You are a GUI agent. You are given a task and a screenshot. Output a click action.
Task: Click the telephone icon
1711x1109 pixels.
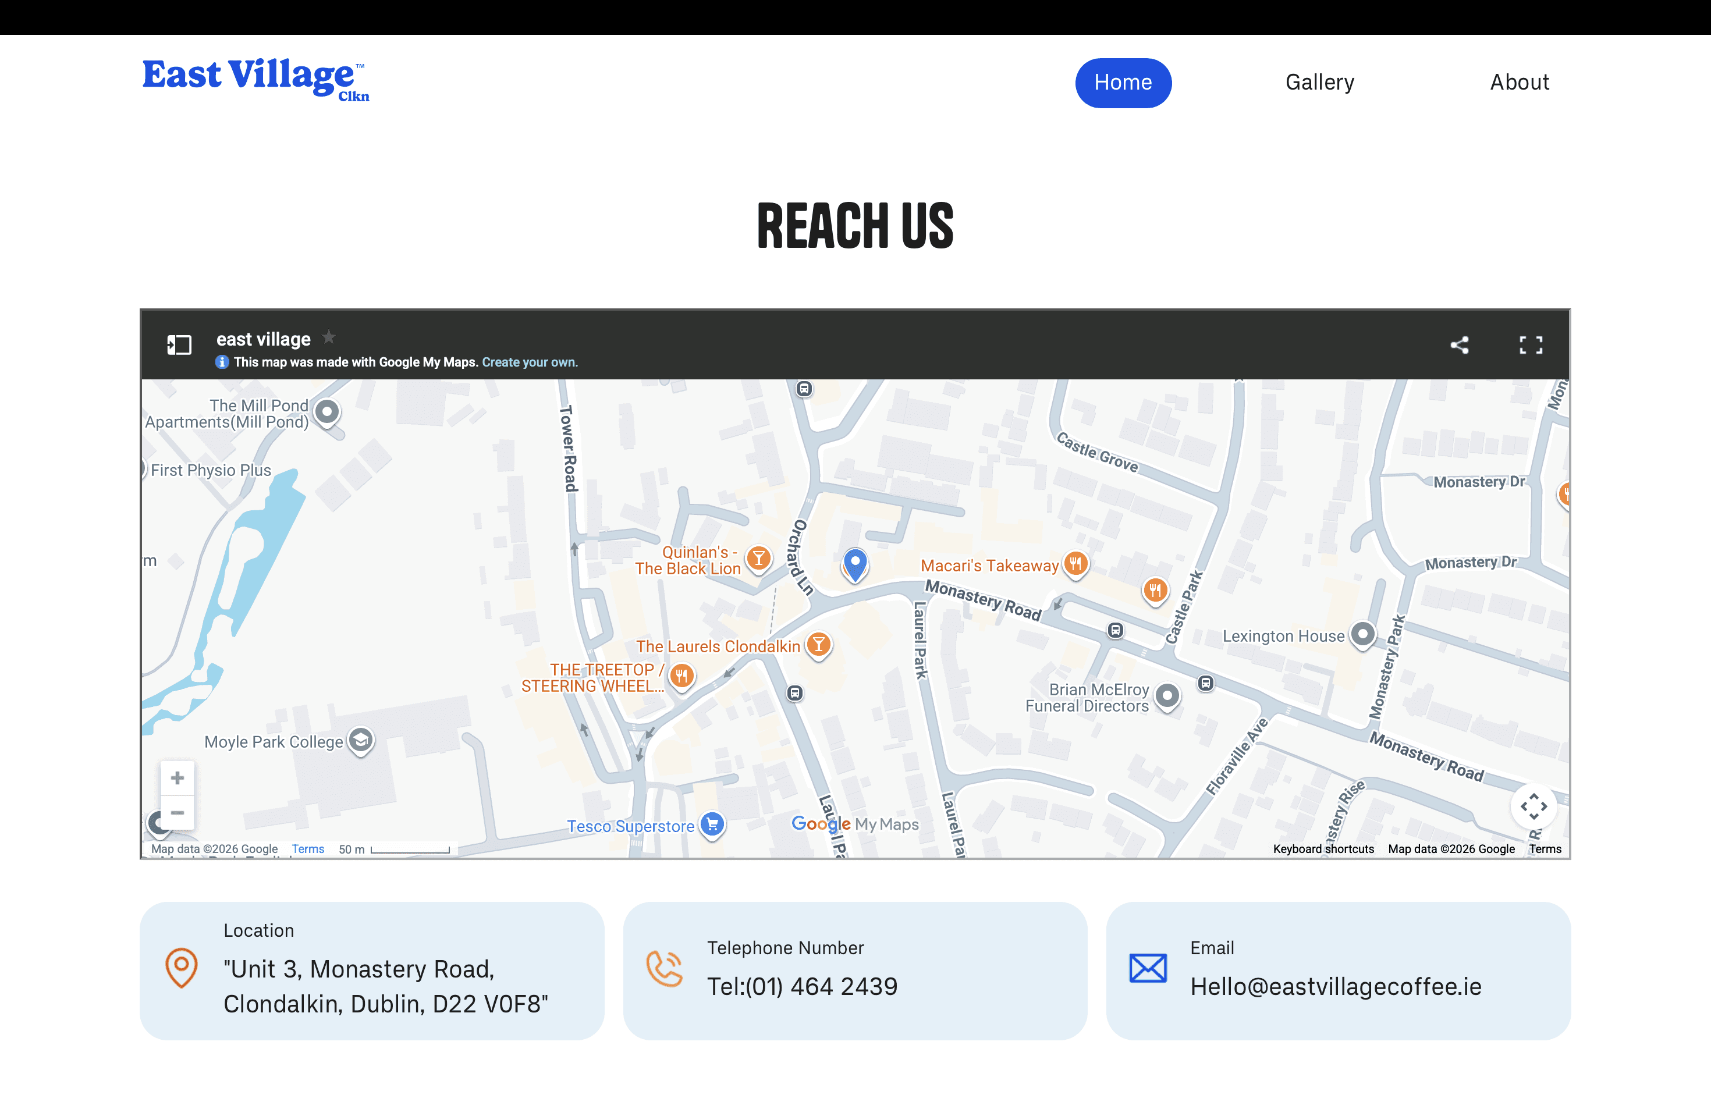coord(664,968)
